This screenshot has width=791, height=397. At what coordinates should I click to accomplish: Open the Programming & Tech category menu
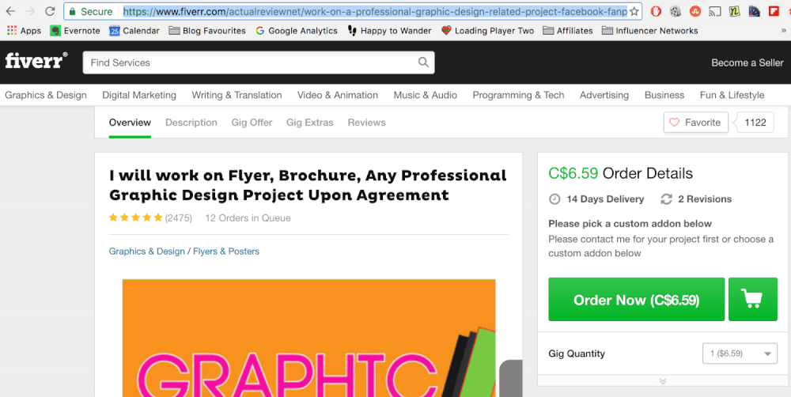point(518,95)
